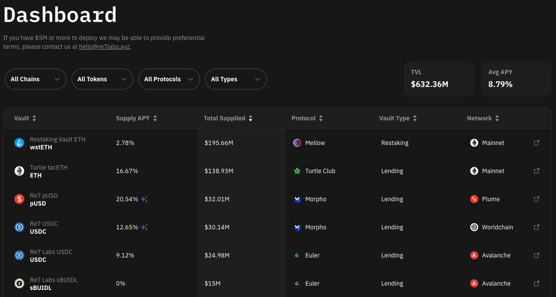Click the 2.78% supply APY value
The height and width of the screenshot is (297, 556).
(x=125, y=143)
